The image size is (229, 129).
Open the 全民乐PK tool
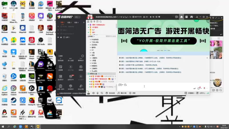coord(71,77)
